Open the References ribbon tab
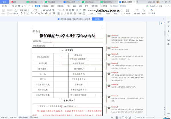This screenshot has height=119, width=171. pyautogui.click(x=68, y=6)
